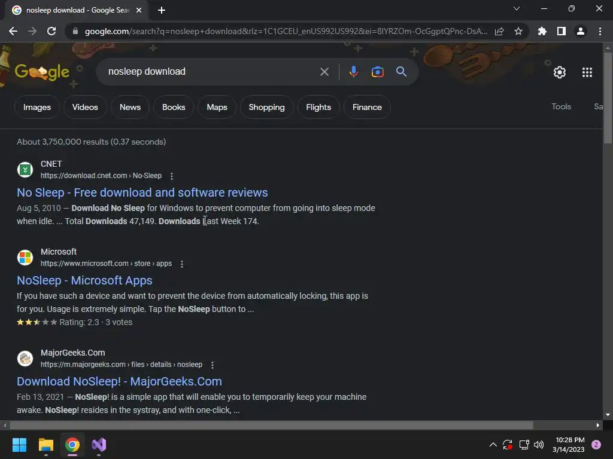Open the Google apps grid
613x459 pixels.
click(587, 72)
